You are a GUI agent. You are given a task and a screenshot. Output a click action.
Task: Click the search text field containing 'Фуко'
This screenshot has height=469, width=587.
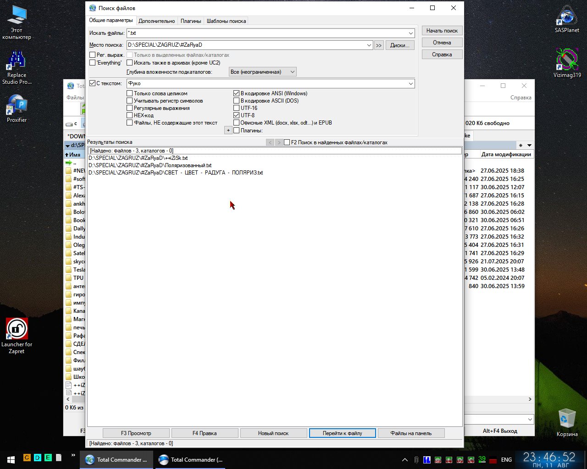[266, 83]
